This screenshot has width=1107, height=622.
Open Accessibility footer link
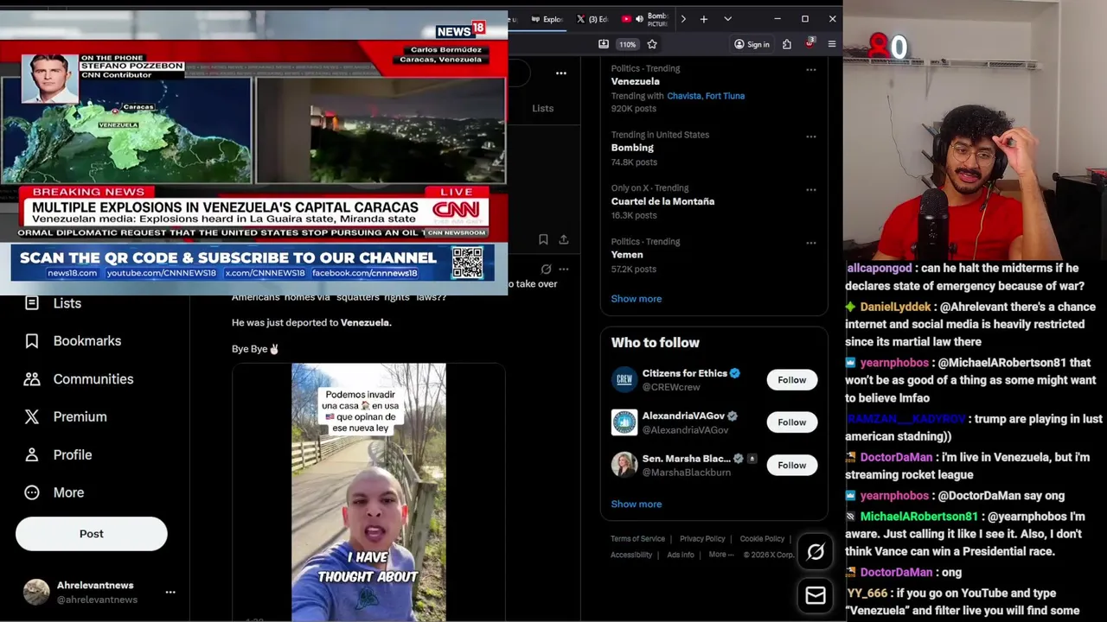[631, 555]
